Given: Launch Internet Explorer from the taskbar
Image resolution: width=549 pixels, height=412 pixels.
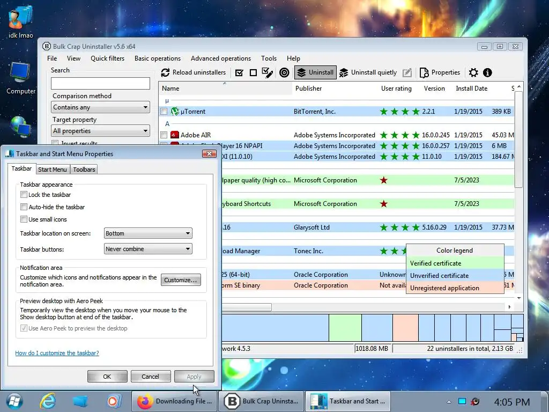Looking at the screenshot, I should tap(48, 401).
